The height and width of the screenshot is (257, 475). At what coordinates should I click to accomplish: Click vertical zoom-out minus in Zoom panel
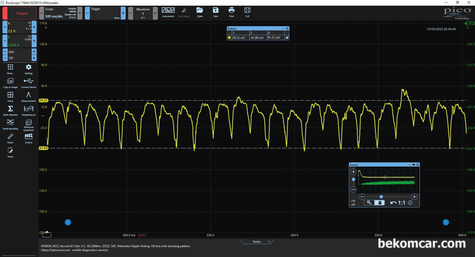coord(354,189)
